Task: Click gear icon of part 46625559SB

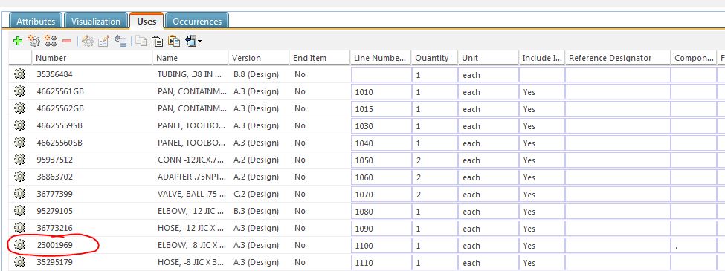Action: pos(19,125)
